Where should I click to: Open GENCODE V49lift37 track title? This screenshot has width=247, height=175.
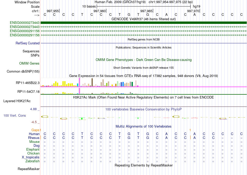click(144, 19)
